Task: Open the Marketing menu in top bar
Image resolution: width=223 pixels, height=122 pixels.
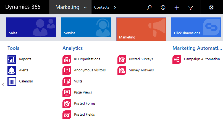Action: pos(70,7)
